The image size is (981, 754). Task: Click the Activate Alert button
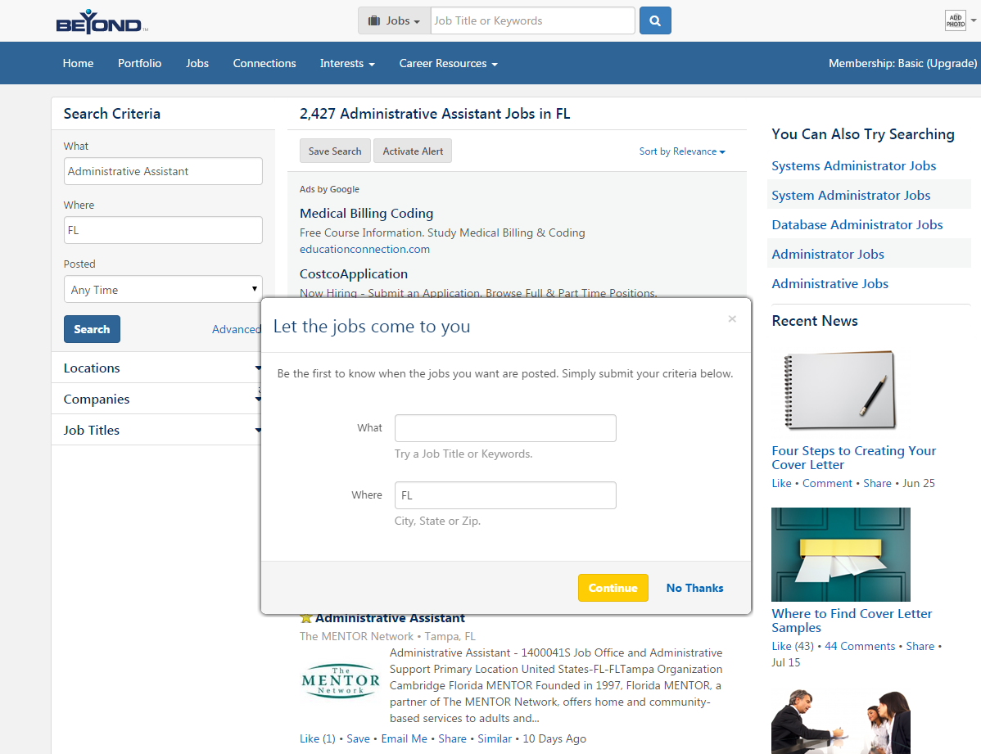(x=413, y=151)
